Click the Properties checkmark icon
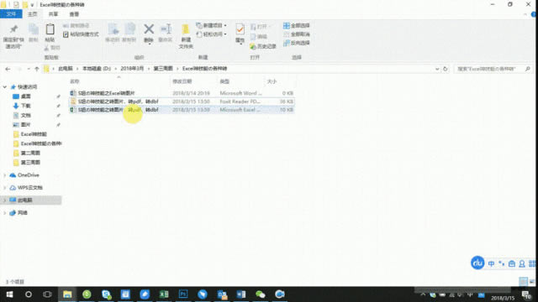 tap(240, 29)
